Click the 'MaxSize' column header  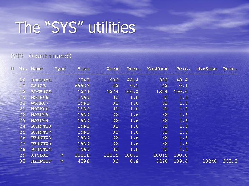206,69
